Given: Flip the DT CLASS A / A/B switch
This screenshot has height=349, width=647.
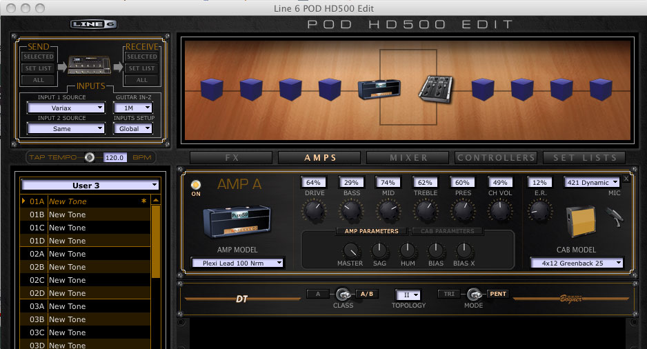Looking at the screenshot, I should click(x=344, y=294).
